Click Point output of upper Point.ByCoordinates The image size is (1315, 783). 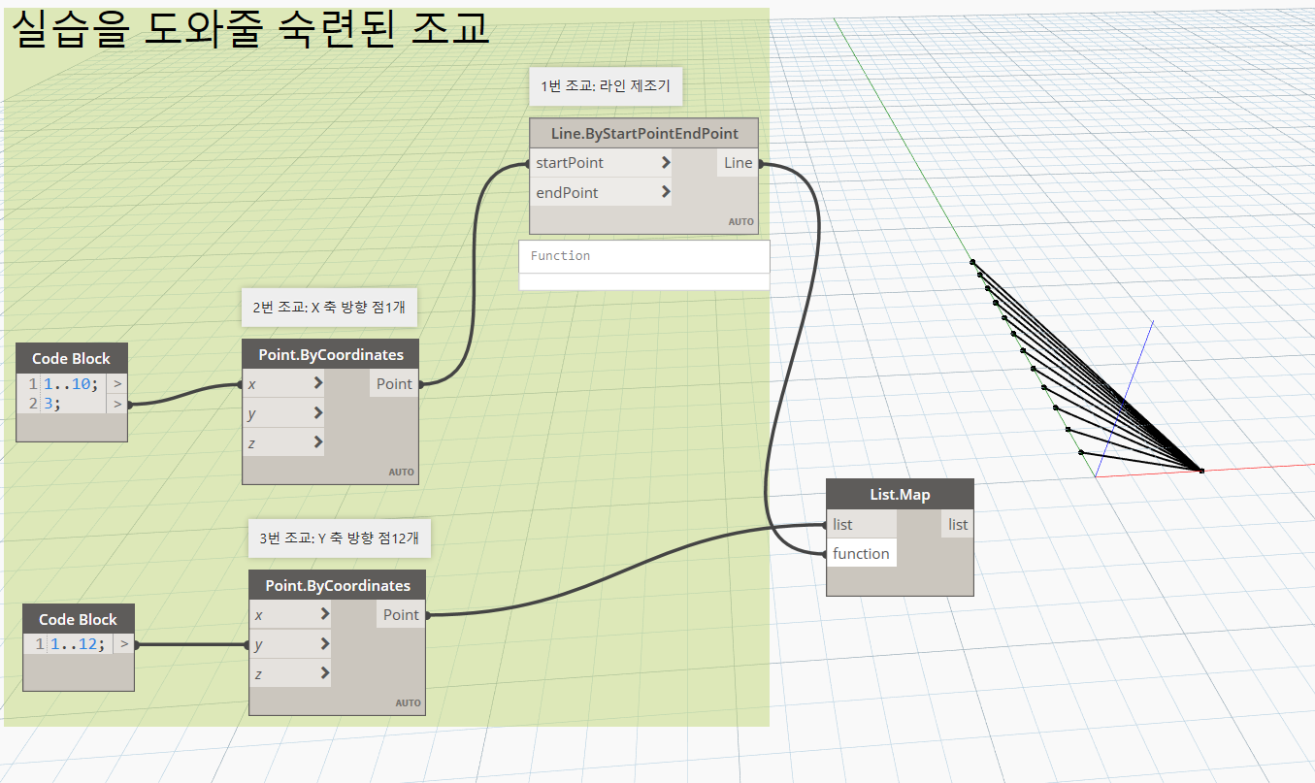[394, 383]
